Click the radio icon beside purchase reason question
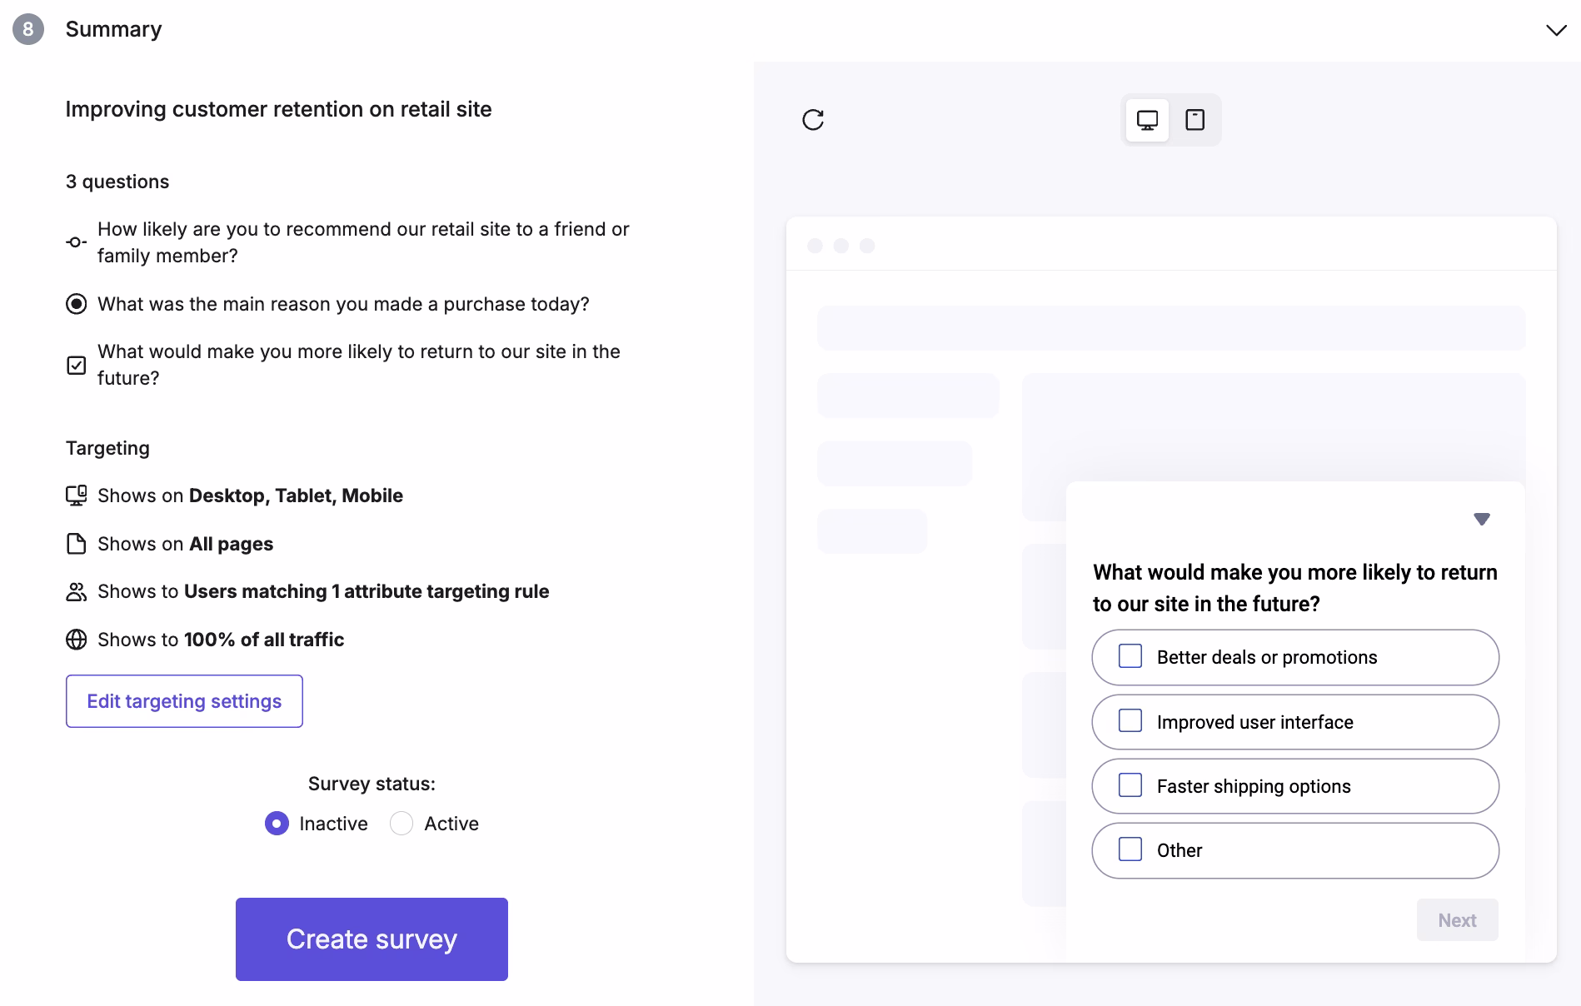This screenshot has height=1006, width=1581. (x=76, y=304)
